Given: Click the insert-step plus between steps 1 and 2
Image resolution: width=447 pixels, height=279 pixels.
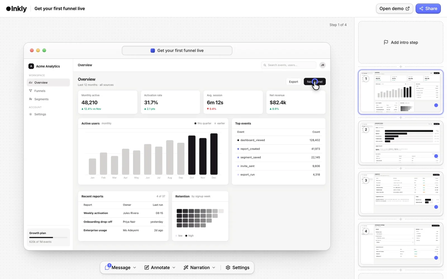Looking at the screenshot, I should (401, 117).
